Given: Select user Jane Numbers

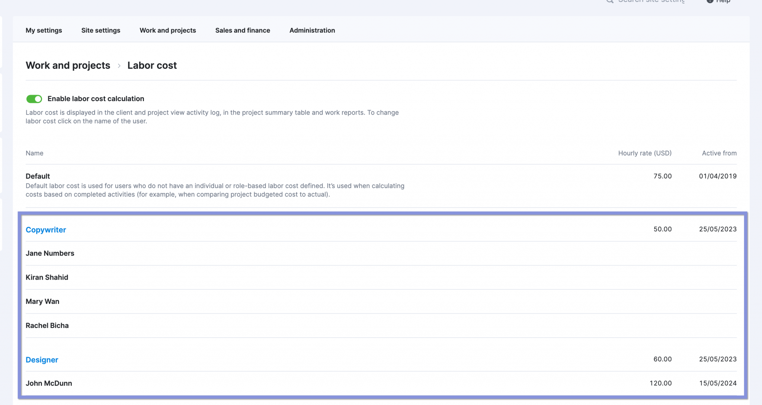Looking at the screenshot, I should pyautogui.click(x=50, y=253).
